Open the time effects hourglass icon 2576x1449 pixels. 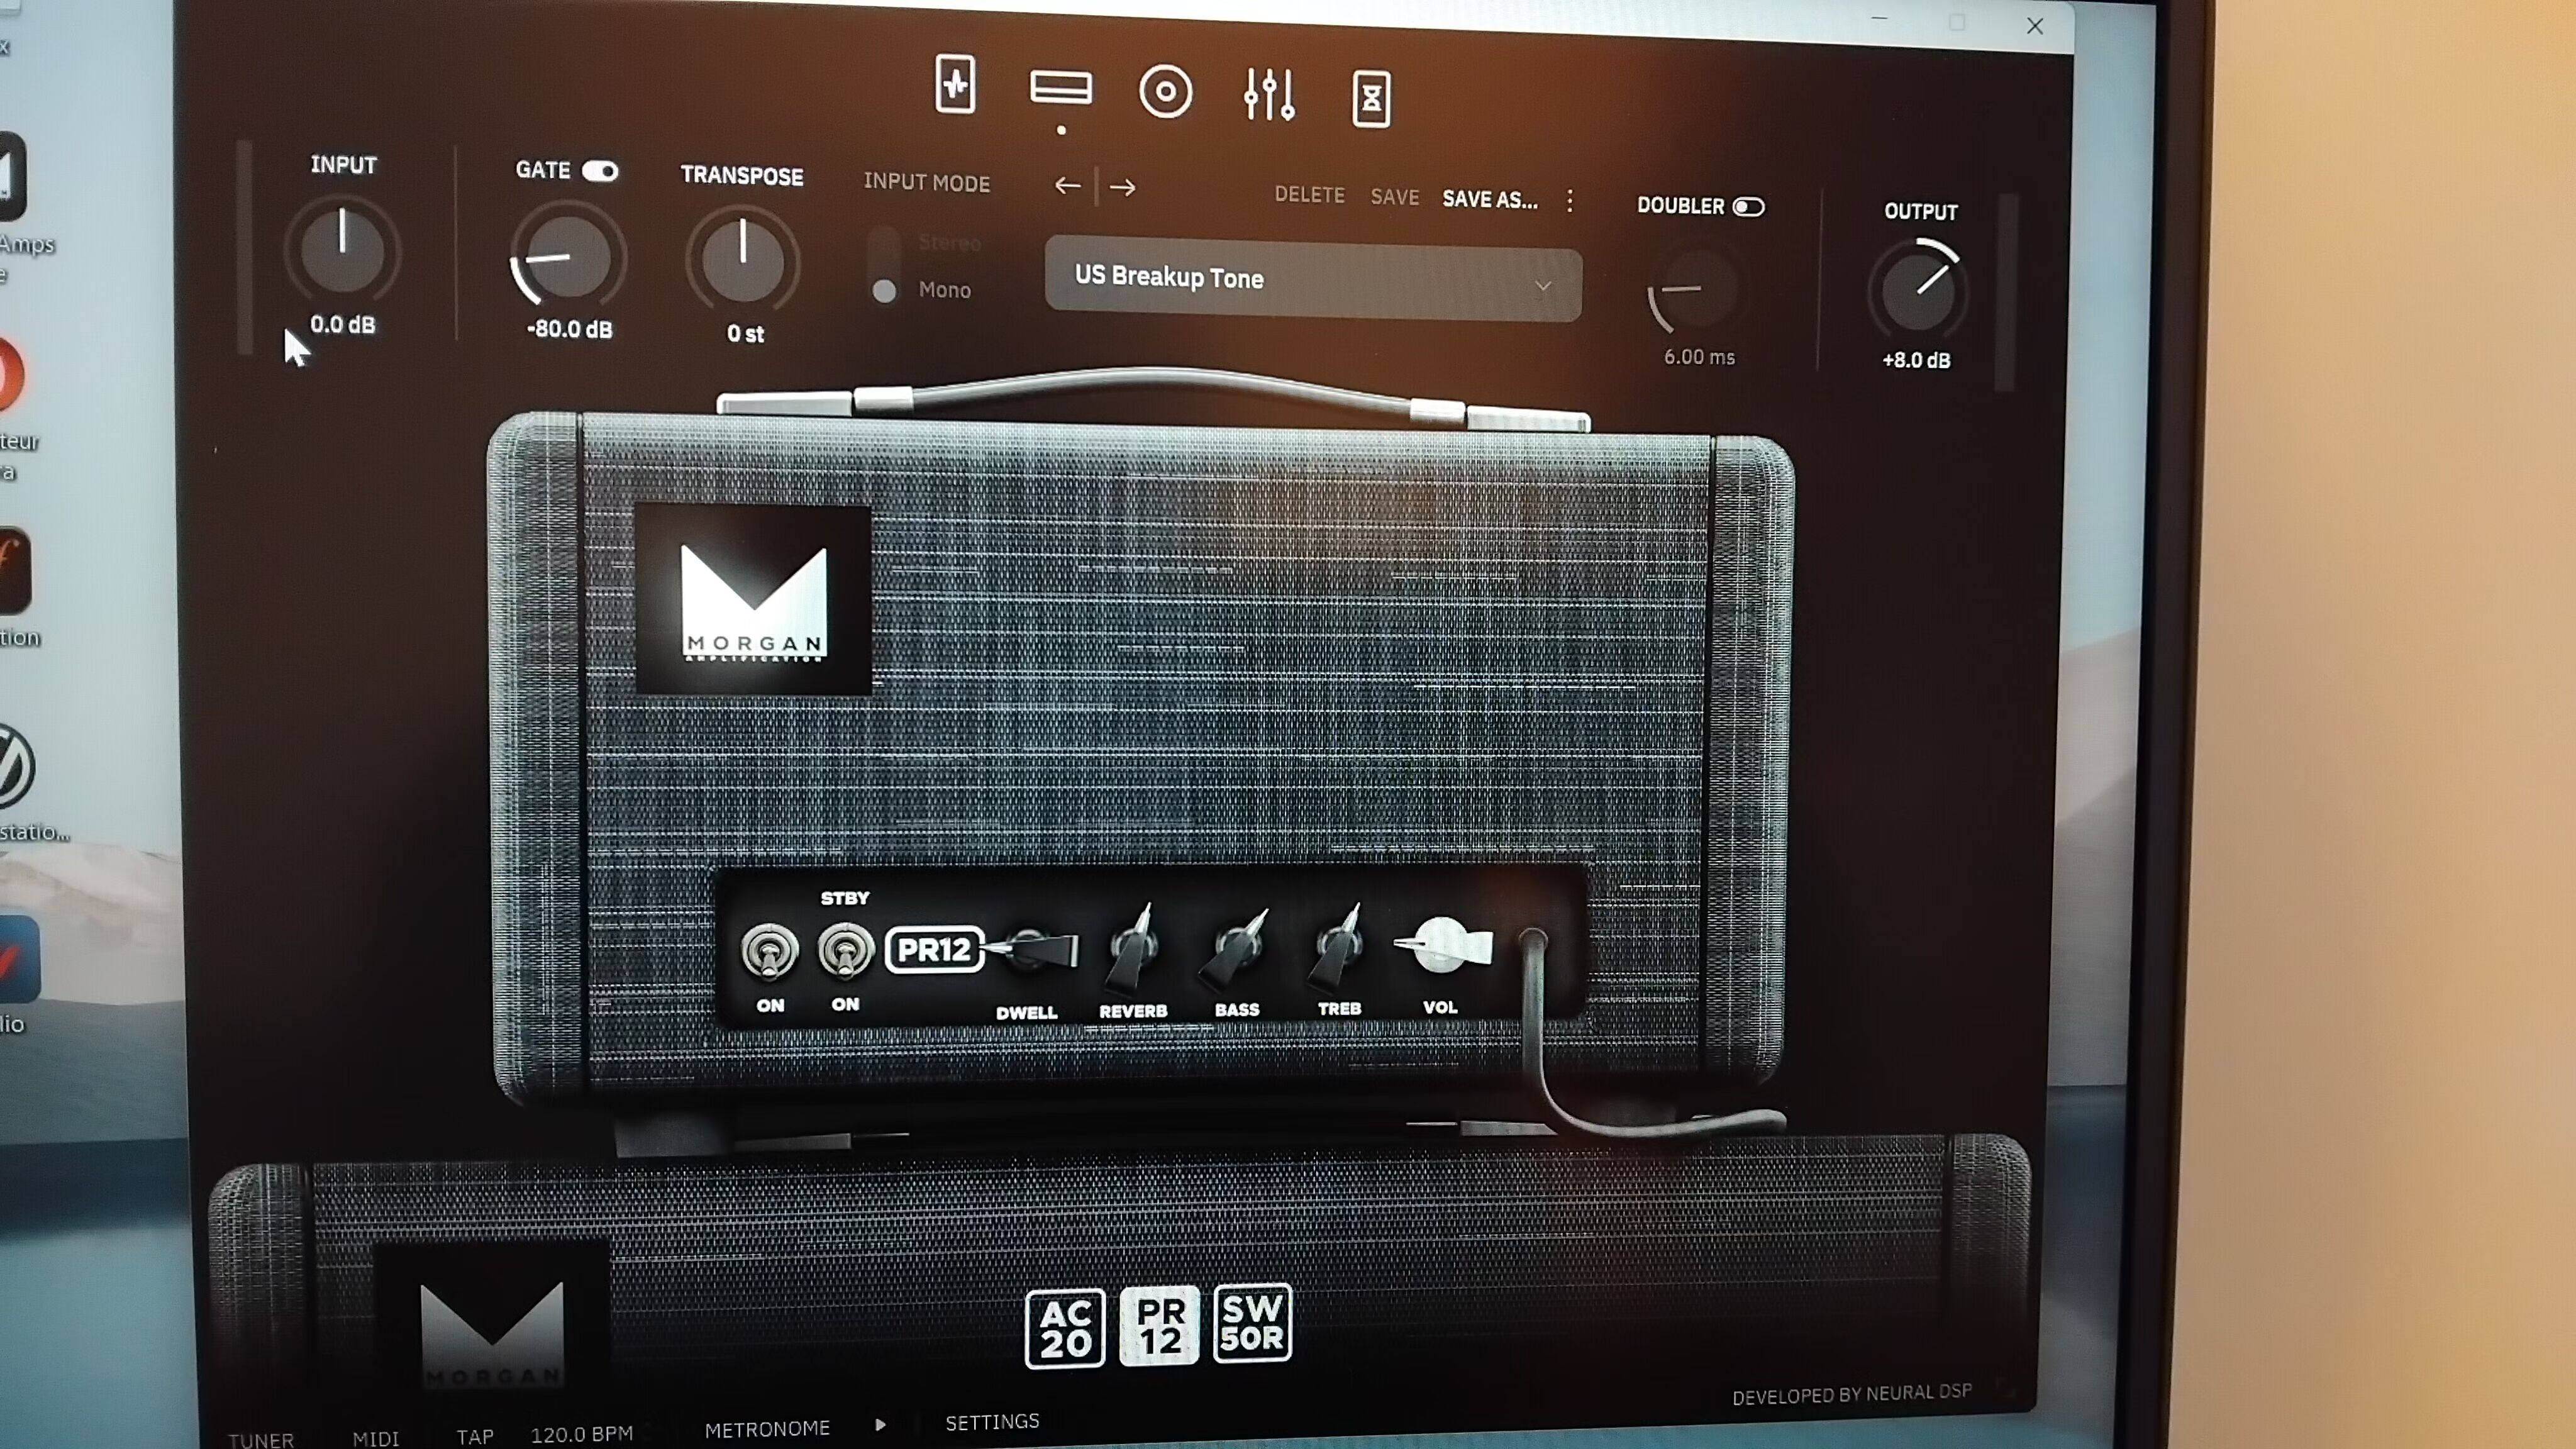[1371, 98]
